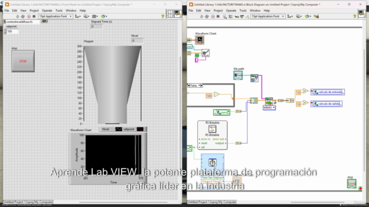The image size is (369, 207).
Task: Select the fuzzy system loader node after file path
Action: coord(254,78)
